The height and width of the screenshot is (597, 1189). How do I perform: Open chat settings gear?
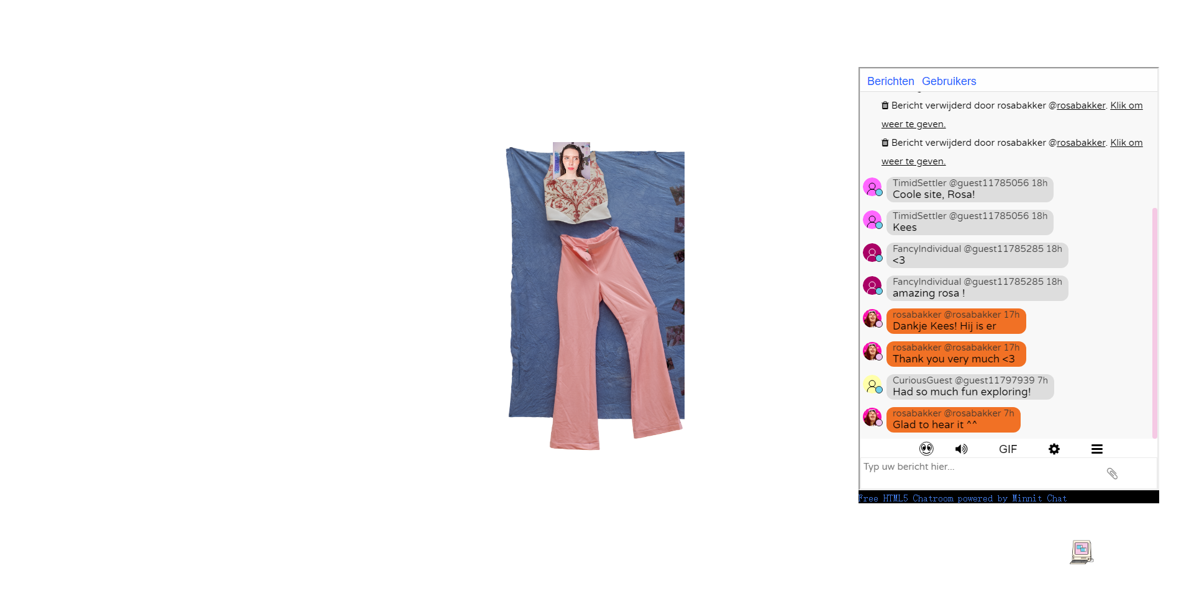pos(1054,449)
